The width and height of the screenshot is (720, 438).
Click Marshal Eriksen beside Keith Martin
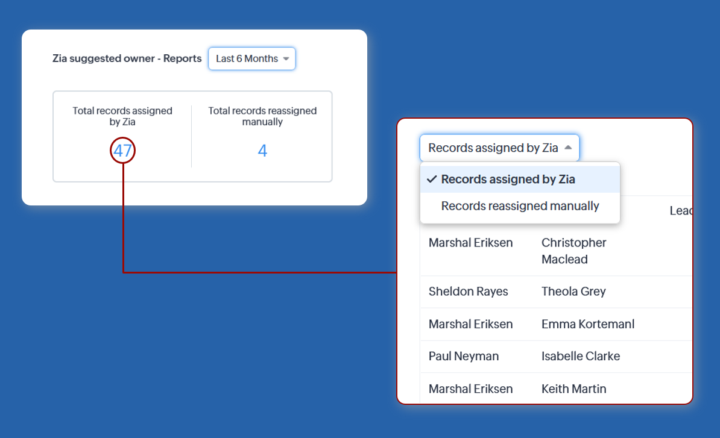(x=470, y=389)
